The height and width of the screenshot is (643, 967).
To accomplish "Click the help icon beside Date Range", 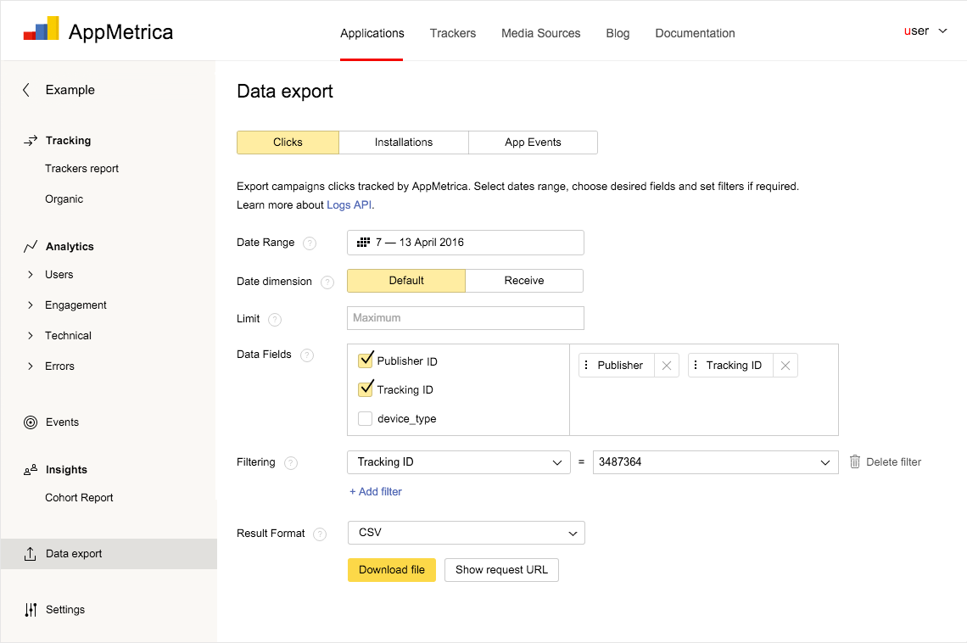I will tap(310, 243).
